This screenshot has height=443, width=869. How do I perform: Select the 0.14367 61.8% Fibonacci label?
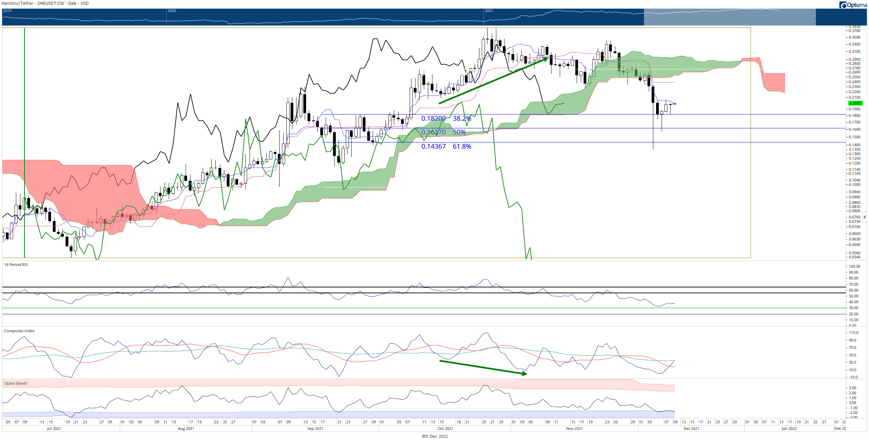coord(446,146)
